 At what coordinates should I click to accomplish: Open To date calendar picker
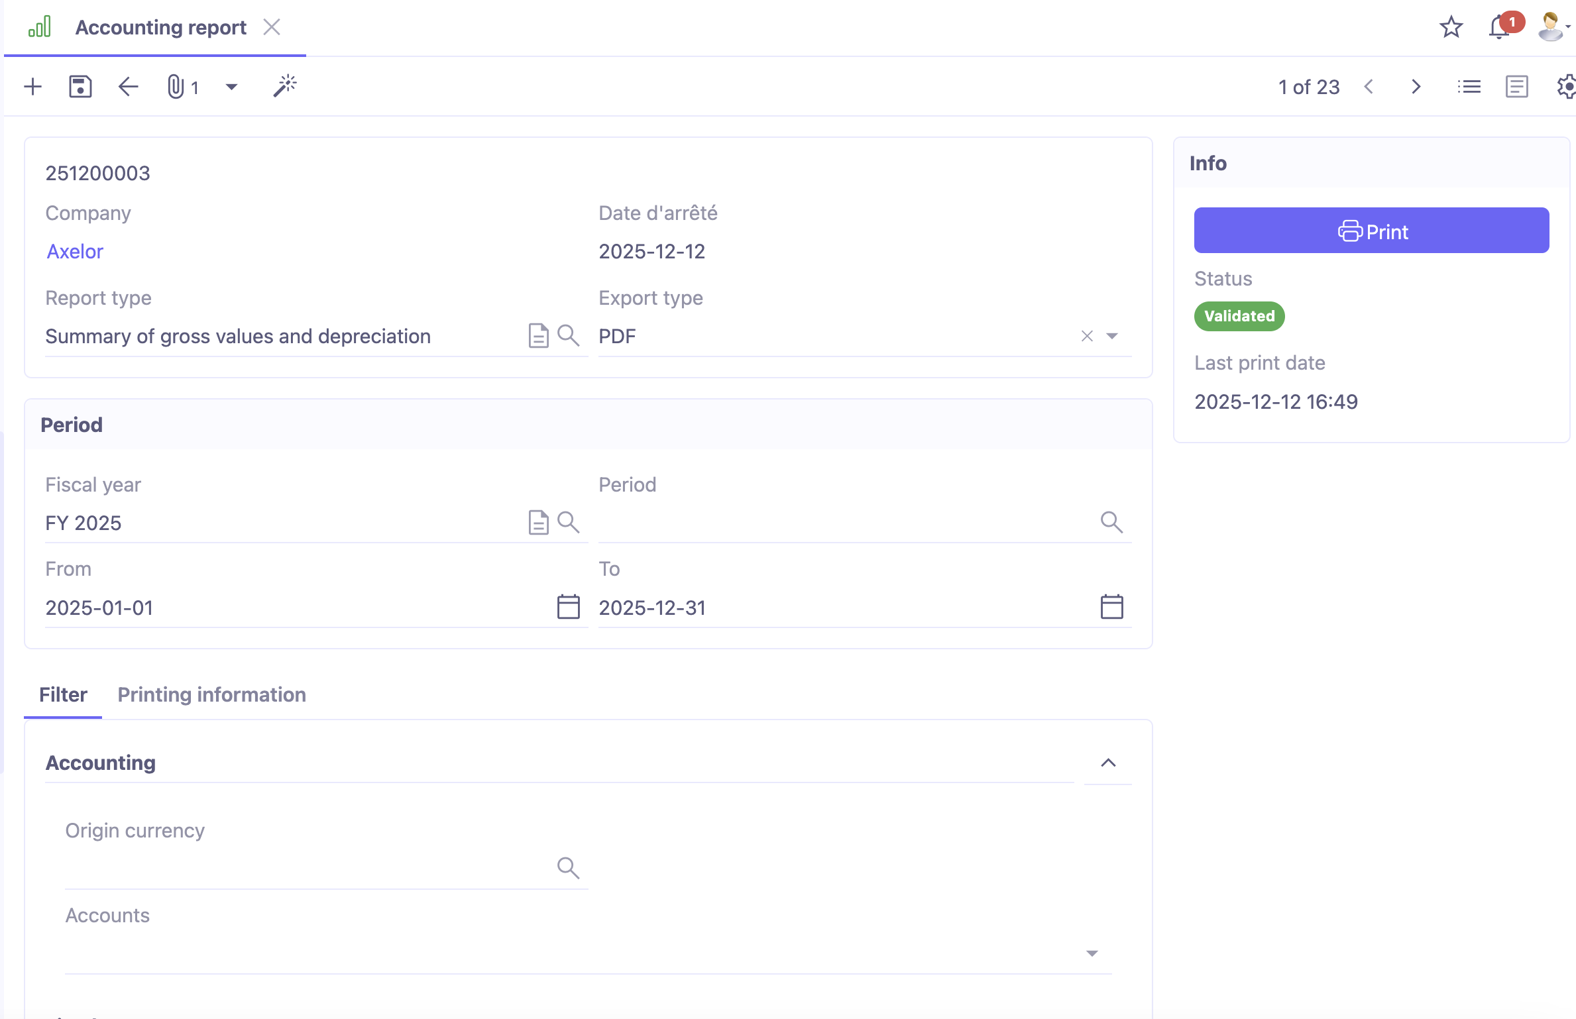click(1111, 607)
